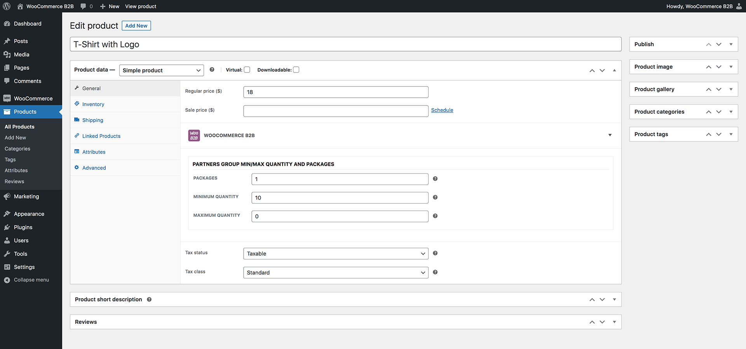The height and width of the screenshot is (349, 746).
Task: Click the product type help icon
Action: (212, 70)
